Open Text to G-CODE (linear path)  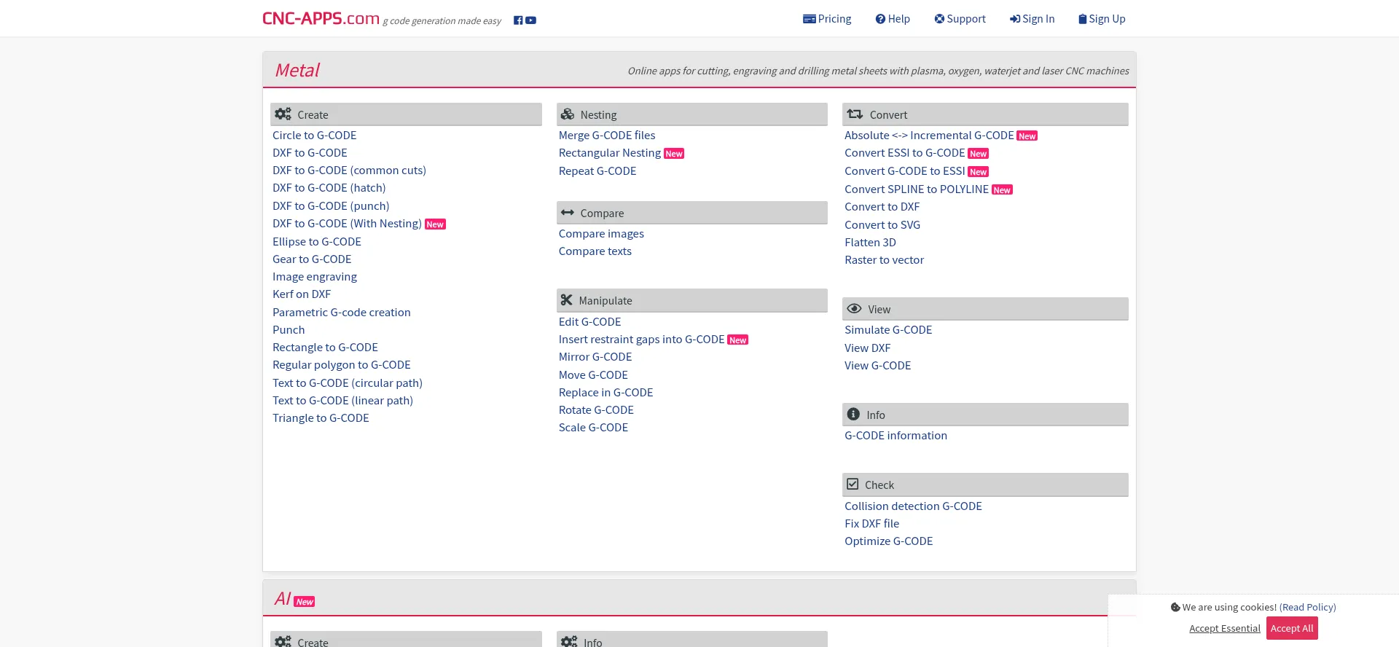click(x=342, y=400)
